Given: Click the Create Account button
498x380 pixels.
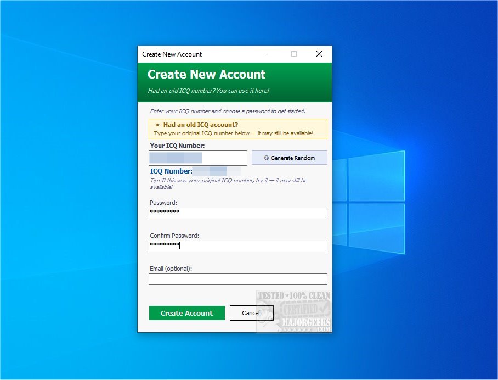Looking at the screenshot, I should [186, 313].
